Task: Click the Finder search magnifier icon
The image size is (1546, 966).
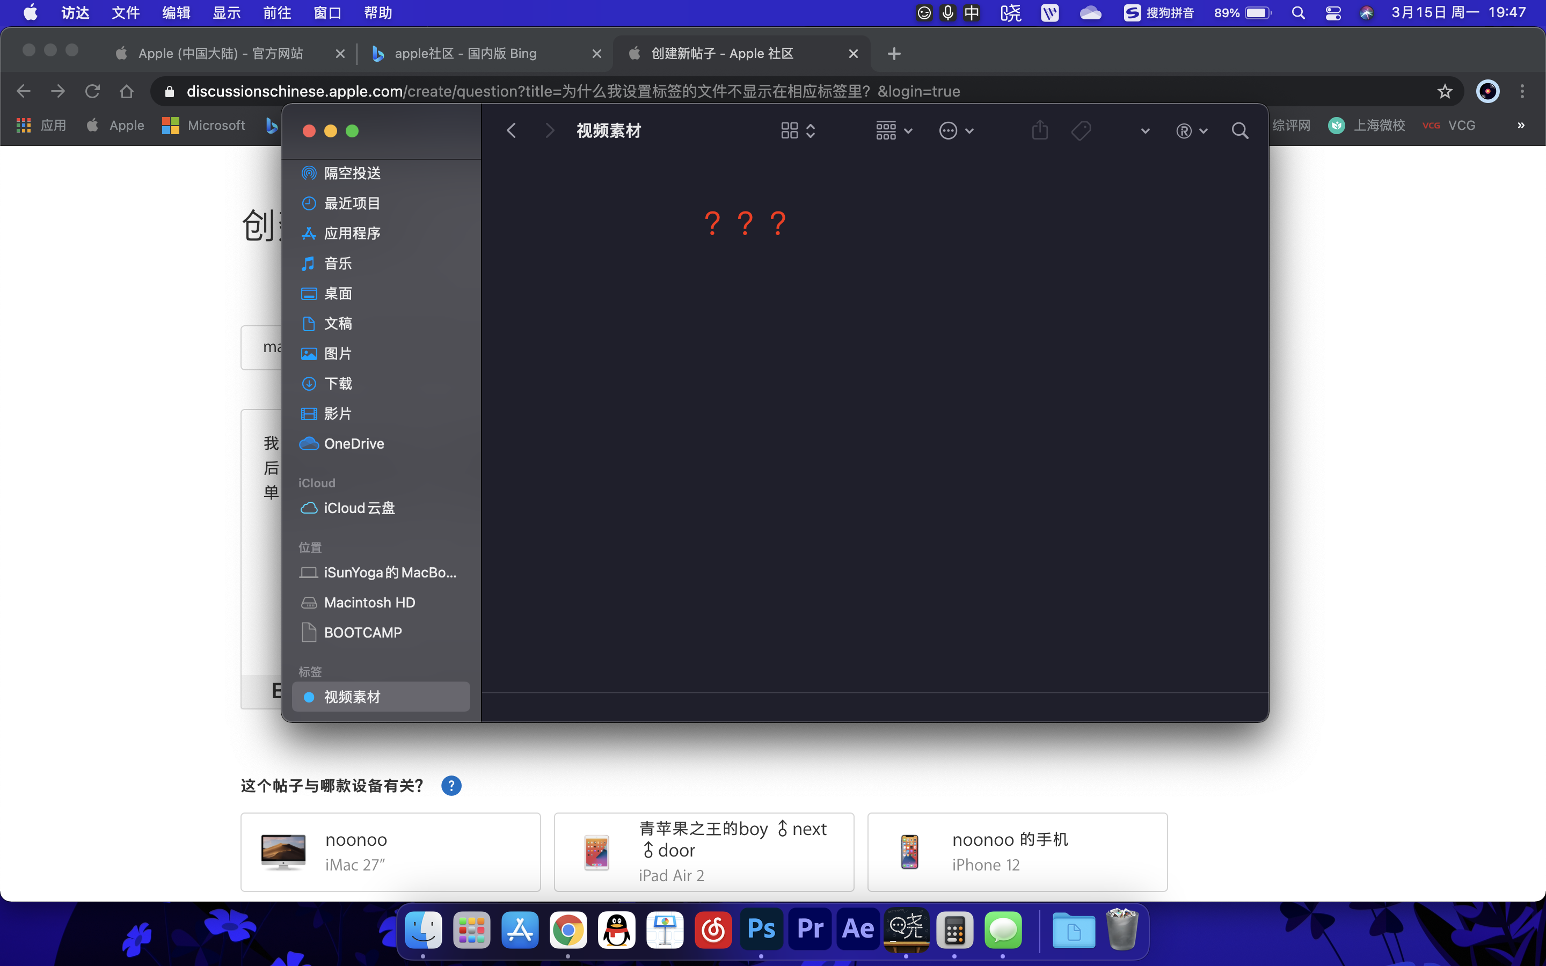Action: click(1239, 131)
